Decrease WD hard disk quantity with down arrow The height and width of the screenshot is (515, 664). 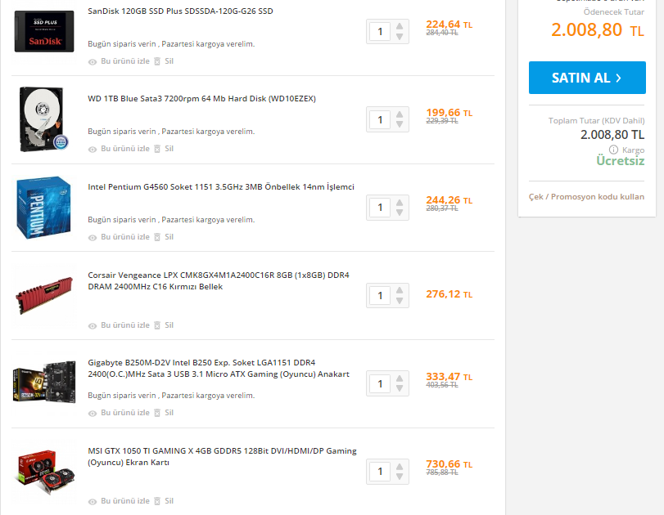[400, 125]
